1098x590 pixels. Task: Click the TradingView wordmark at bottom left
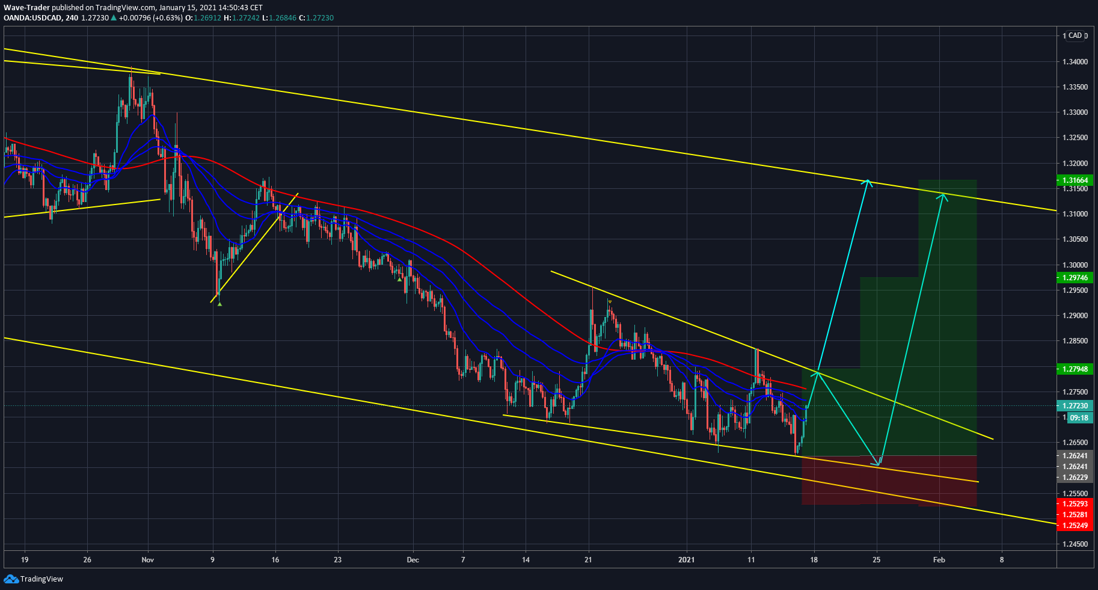click(41, 579)
